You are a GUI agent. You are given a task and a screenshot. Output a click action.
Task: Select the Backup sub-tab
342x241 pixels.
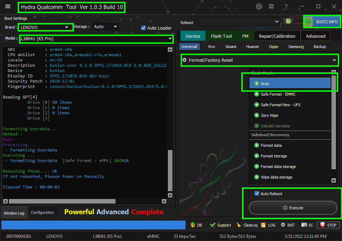tap(320, 47)
